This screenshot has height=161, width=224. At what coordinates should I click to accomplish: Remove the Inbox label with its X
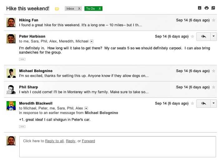pos(79,9)
